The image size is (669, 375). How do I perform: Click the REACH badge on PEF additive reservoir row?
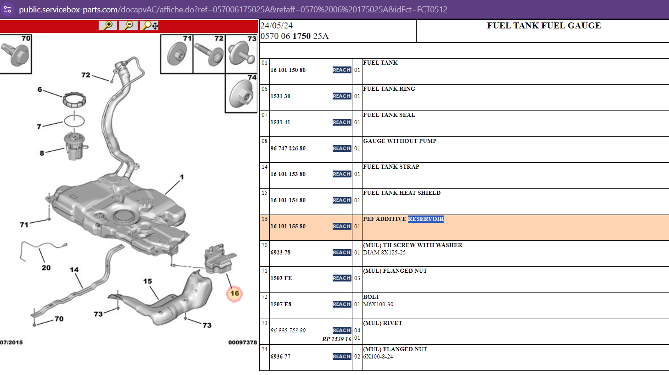click(x=342, y=226)
